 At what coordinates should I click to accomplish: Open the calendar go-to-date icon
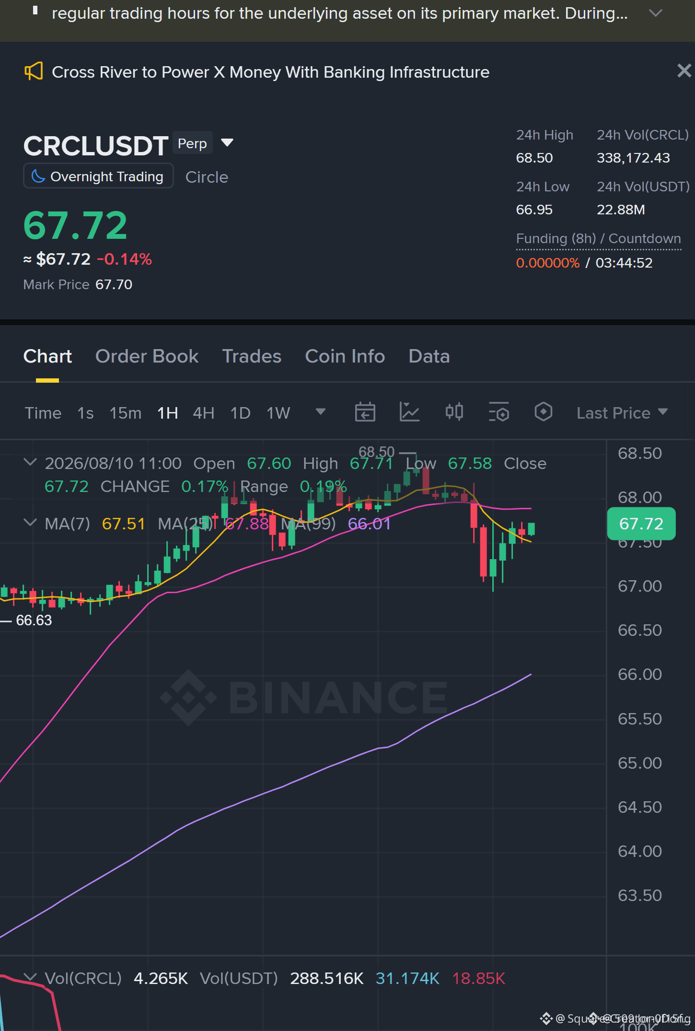pyautogui.click(x=365, y=412)
